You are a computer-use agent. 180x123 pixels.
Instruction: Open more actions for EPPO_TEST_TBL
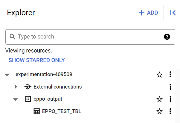170,111
